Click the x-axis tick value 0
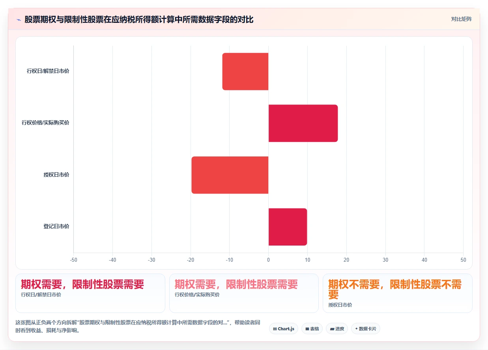 click(269, 260)
